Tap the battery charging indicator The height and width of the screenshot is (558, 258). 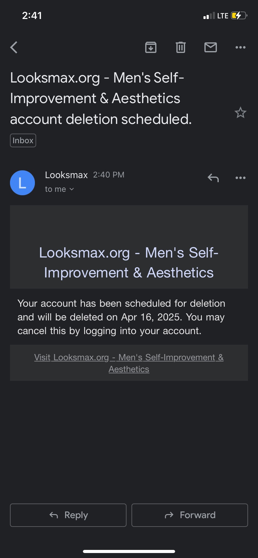(x=239, y=16)
